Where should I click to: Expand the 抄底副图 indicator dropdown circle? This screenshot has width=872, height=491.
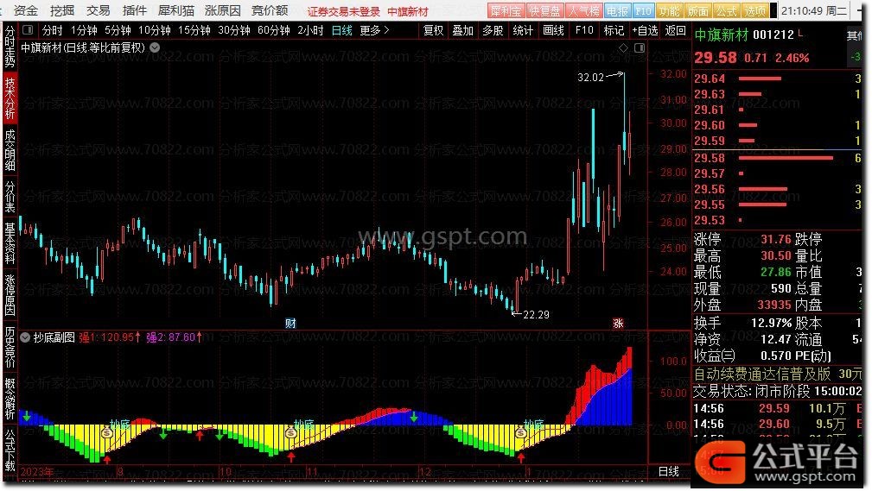pos(26,337)
